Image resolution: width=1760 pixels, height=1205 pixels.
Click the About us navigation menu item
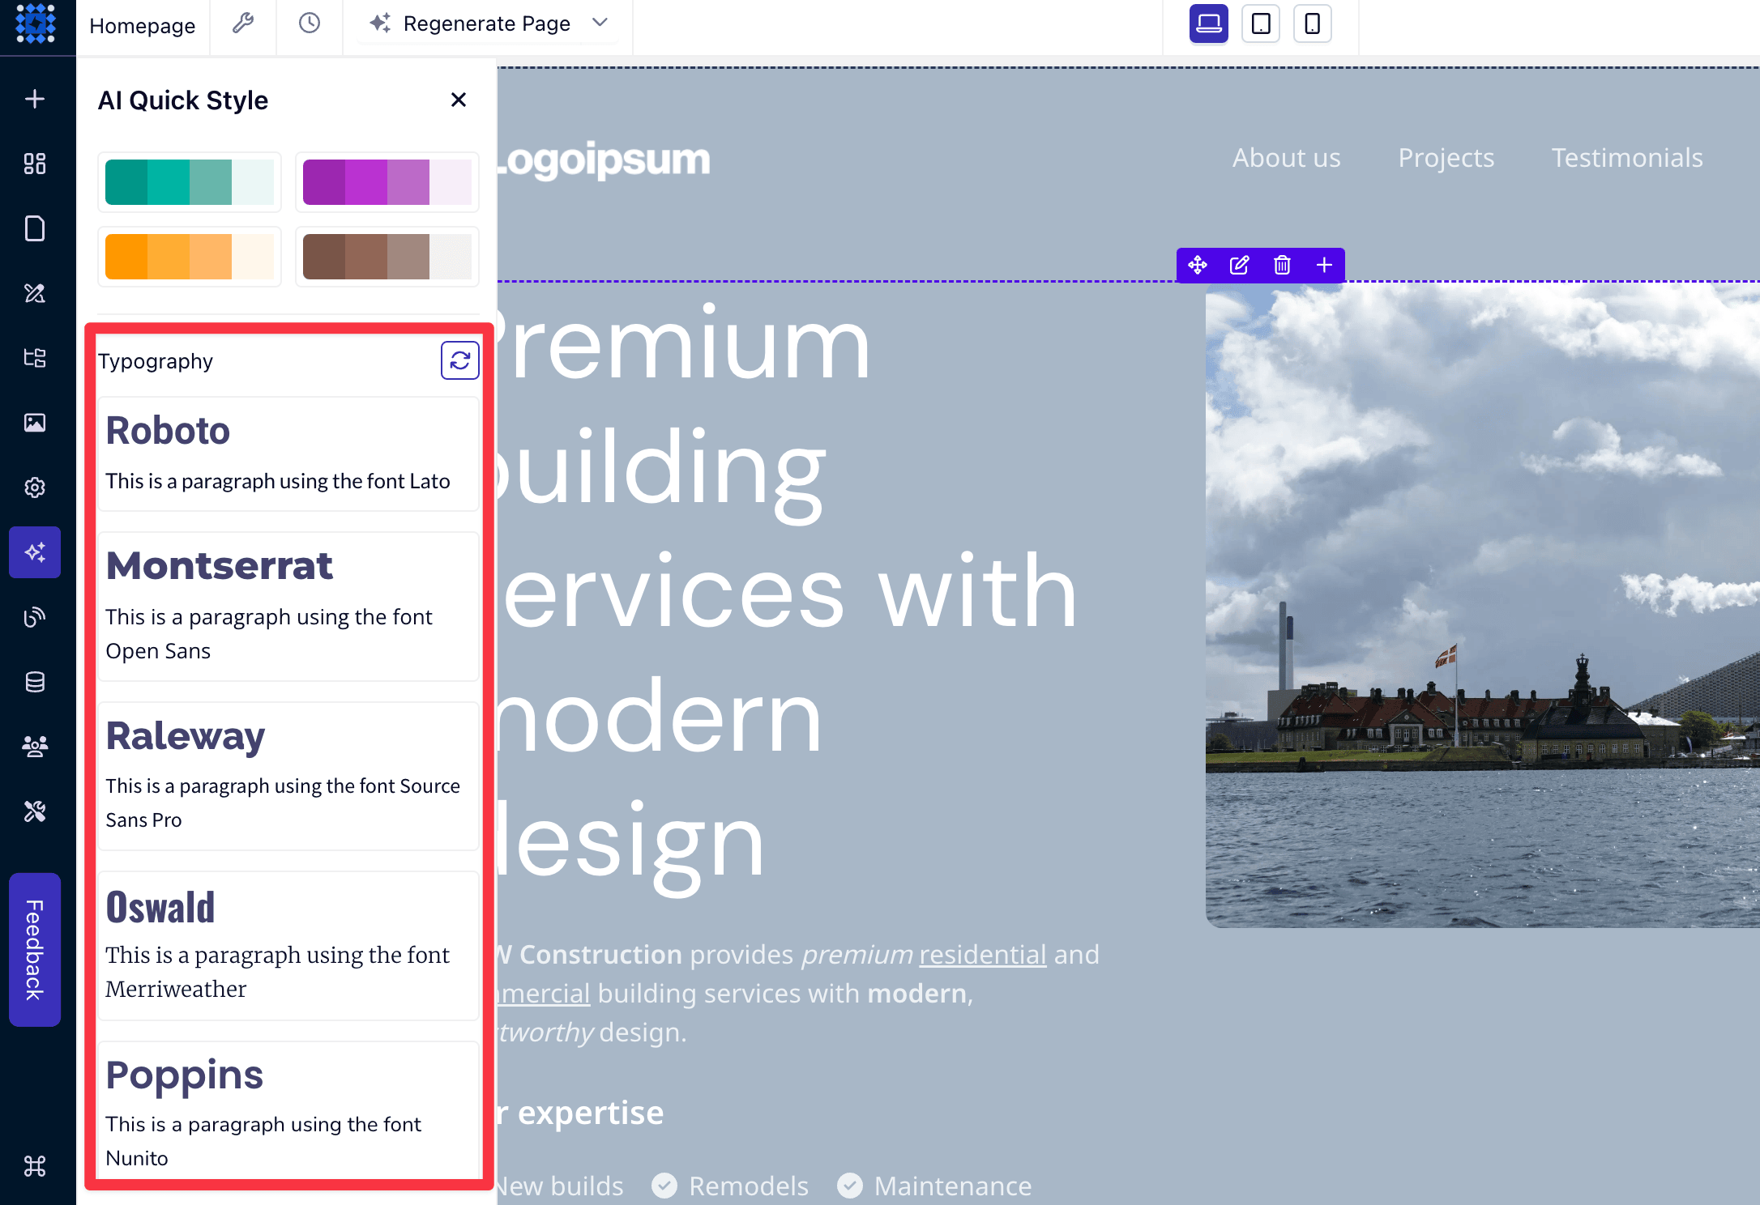click(x=1285, y=159)
